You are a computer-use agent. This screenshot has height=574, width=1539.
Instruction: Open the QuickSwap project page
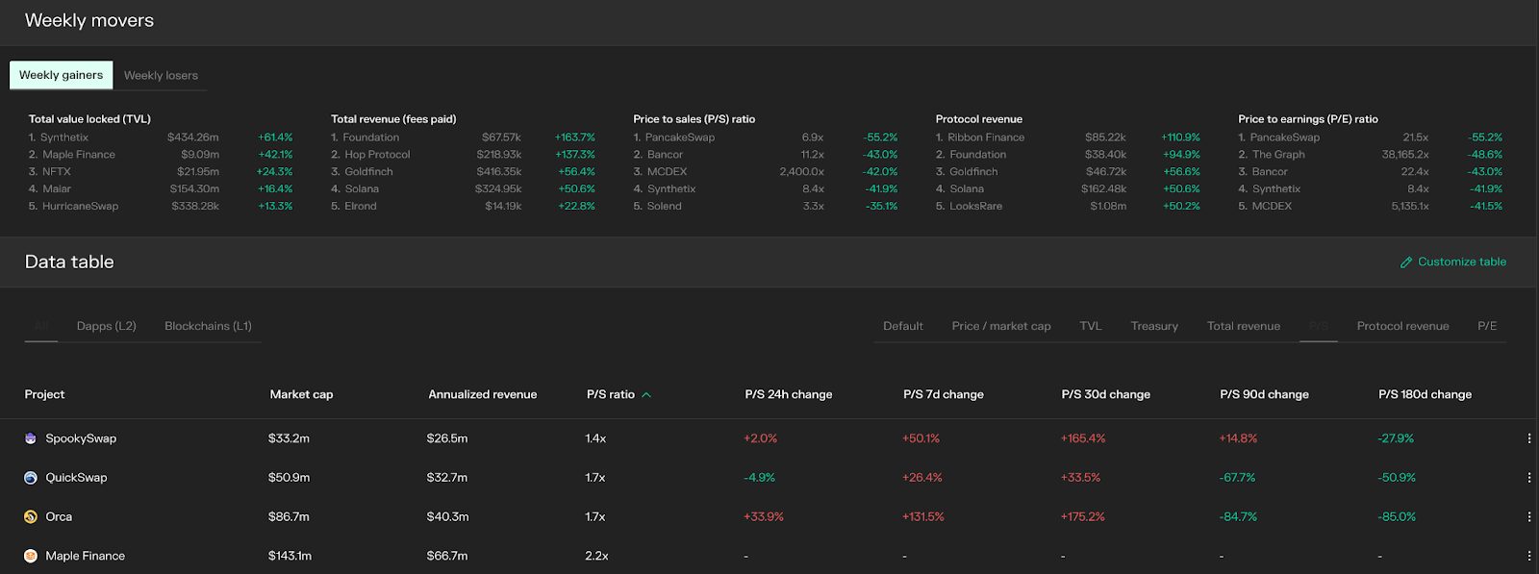76,478
